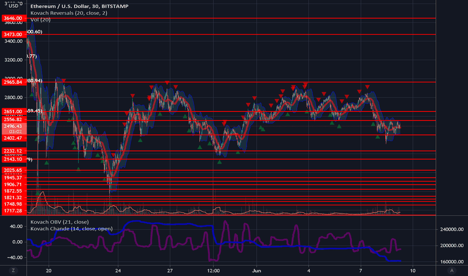468x276 pixels.
Task: Click the 1821.32 price level label
Action: [x=14, y=198]
